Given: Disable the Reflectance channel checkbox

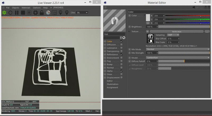Looking at the screenshot, I should coord(121,54).
